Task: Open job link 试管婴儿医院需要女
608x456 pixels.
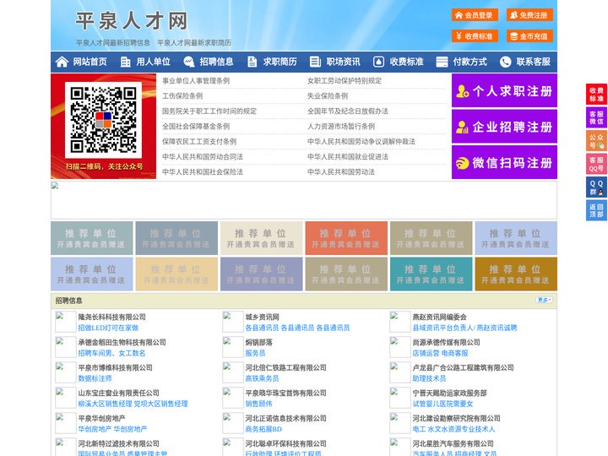Action: point(442,404)
